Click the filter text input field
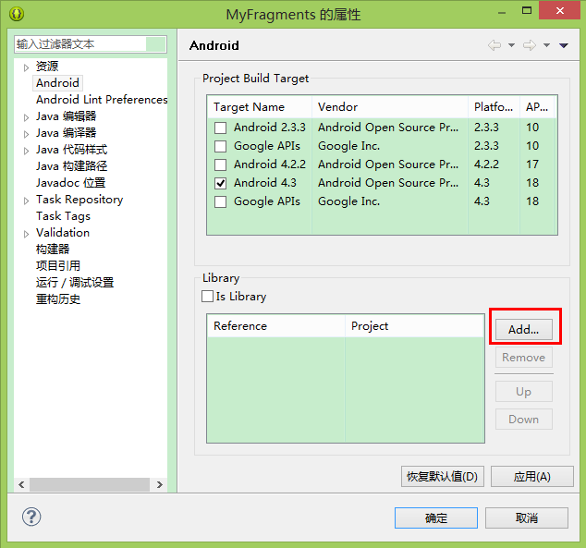The image size is (586, 548). pos(91,44)
